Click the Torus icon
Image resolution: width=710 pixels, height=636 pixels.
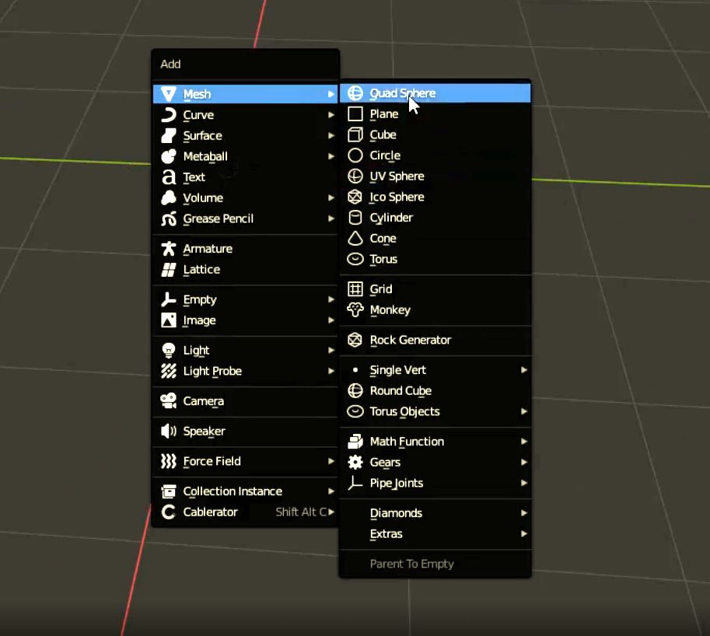click(x=355, y=259)
